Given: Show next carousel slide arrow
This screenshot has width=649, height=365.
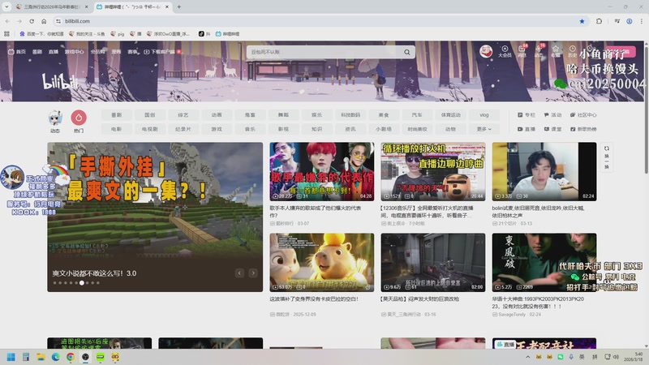Looking at the screenshot, I should tap(253, 273).
